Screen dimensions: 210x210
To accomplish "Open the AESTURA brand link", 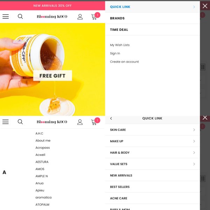I will coord(42,162).
